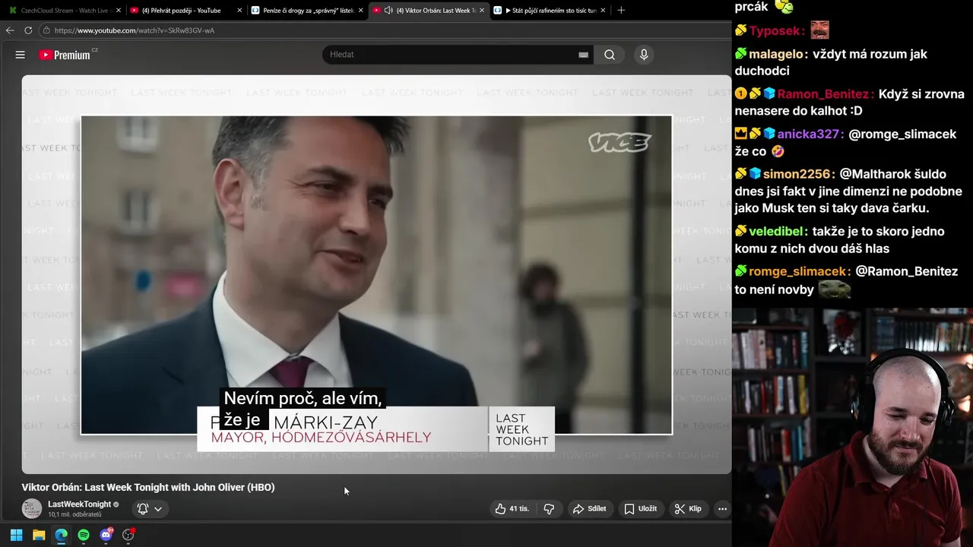The width and height of the screenshot is (973, 547).
Task: Open Spotify from the taskbar
Action: pyautogui.click(x=84, y=535)
